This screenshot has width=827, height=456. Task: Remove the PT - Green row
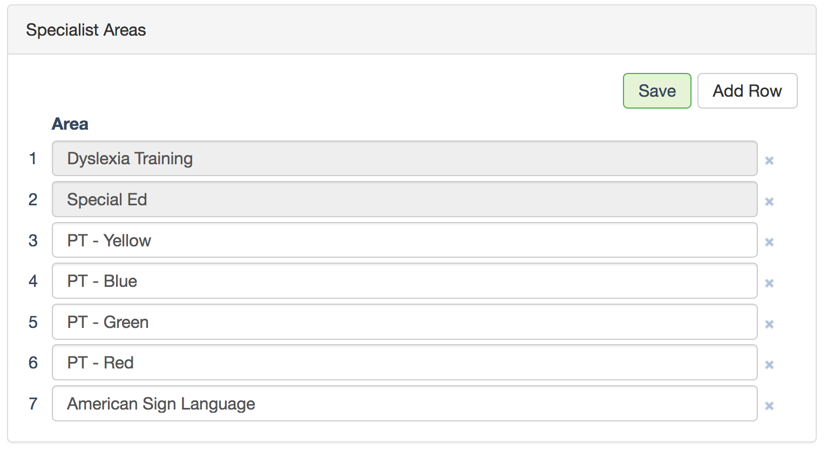point(769,324)
